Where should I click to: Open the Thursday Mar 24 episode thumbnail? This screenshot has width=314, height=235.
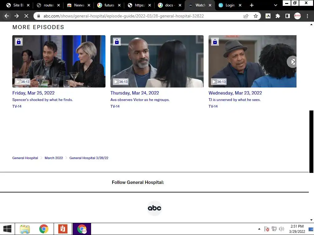click(x=157, y=61)
